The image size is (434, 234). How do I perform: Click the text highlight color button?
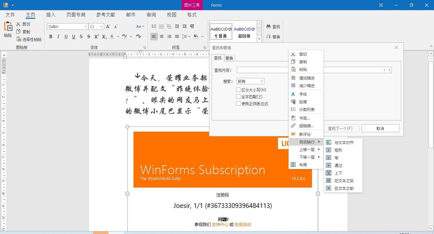[x=125, y=37]
